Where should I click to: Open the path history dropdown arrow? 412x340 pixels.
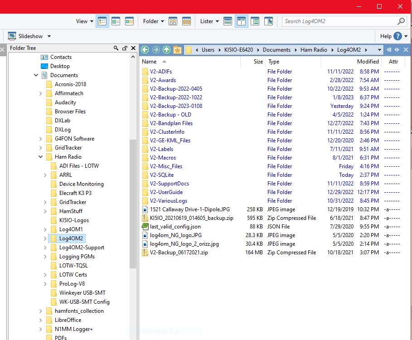pos(379,50)
